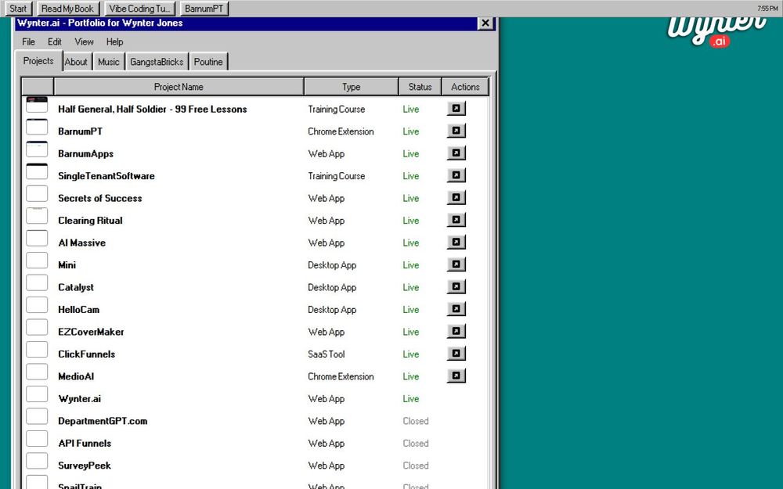Switch to the Poutine tab
The width and height of the screenshot is (783, 489).
coord(208,62)
